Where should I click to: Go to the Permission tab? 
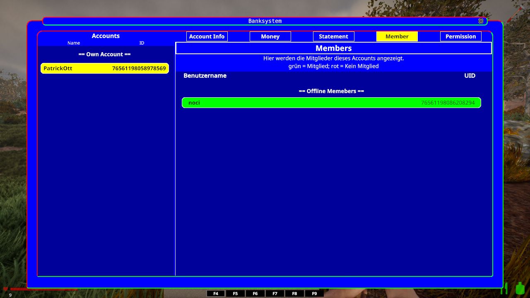point(460,36)
